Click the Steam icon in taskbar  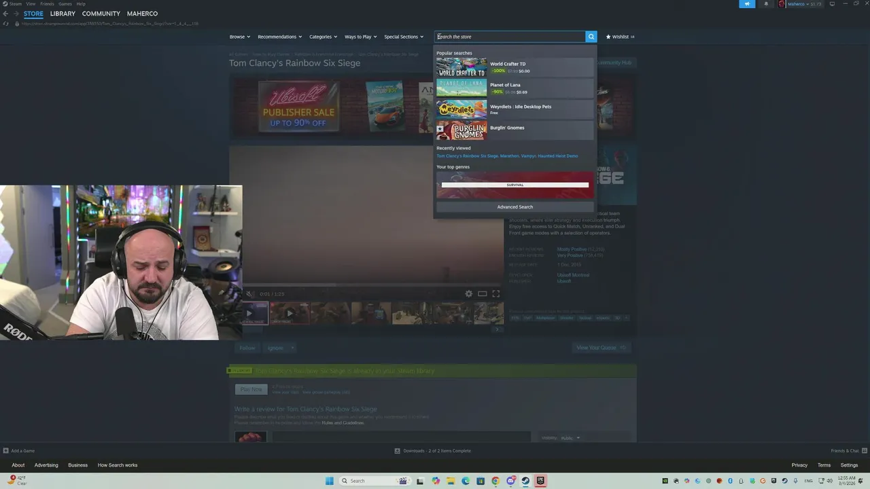pyautogui.click(x=525, y=481)
